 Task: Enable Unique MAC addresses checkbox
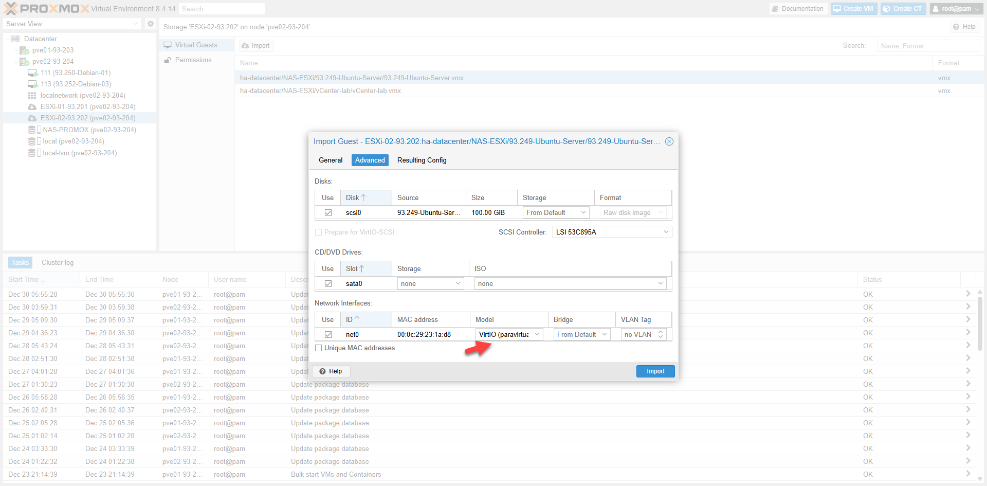pyautogui.click(x=319, y=348)
